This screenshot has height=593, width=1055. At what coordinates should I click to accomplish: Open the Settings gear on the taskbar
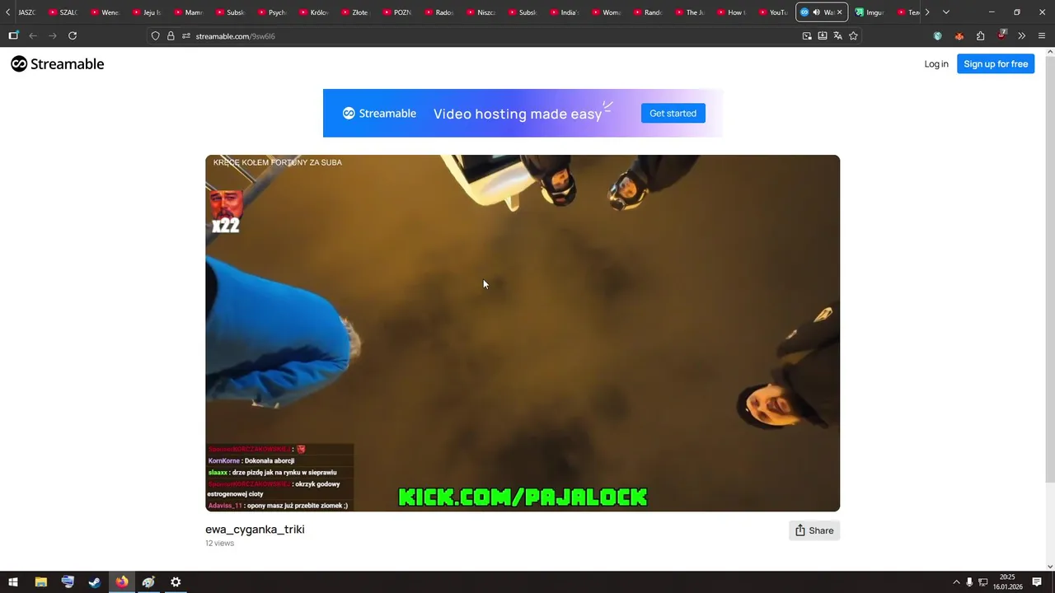pyautogui.click(x=176, y=582)
